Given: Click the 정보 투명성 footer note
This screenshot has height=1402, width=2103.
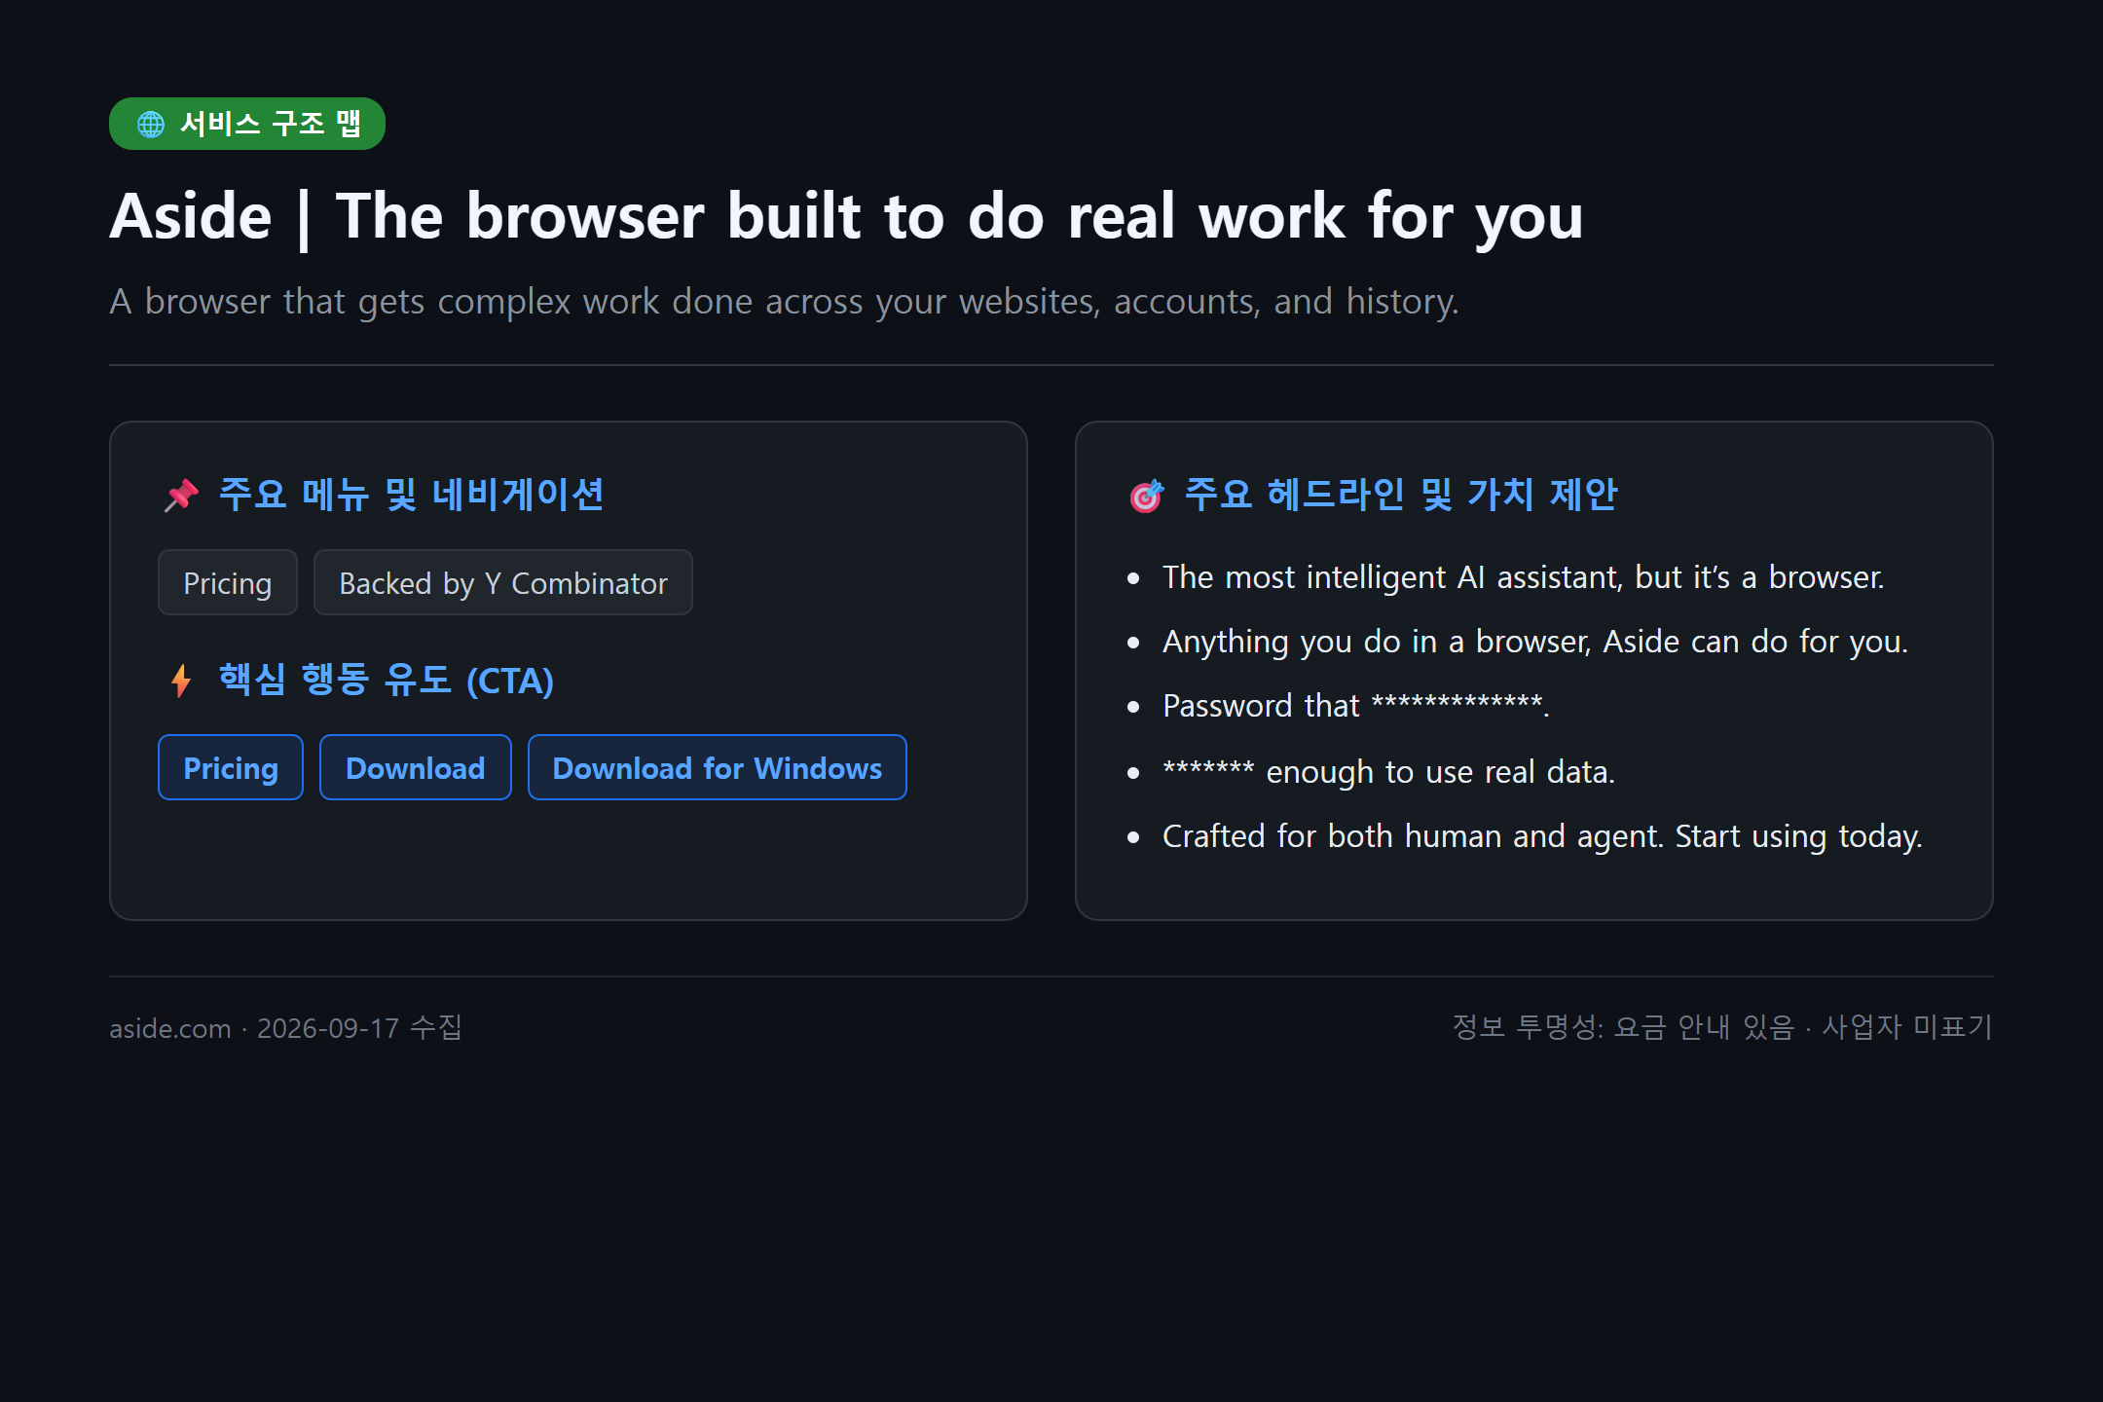Looking at the screenshot, I should (x=1722, y=1027).
